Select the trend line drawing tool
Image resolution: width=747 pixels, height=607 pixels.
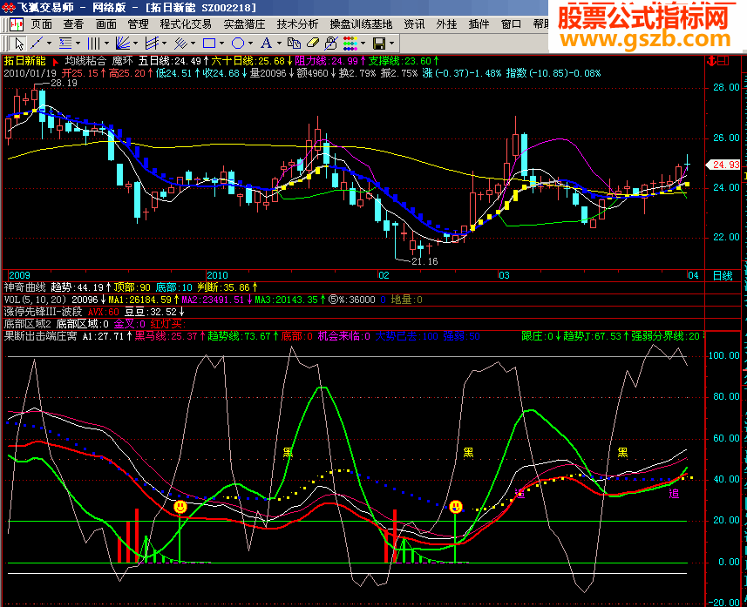pyautogui.click(x=37, y=44)
